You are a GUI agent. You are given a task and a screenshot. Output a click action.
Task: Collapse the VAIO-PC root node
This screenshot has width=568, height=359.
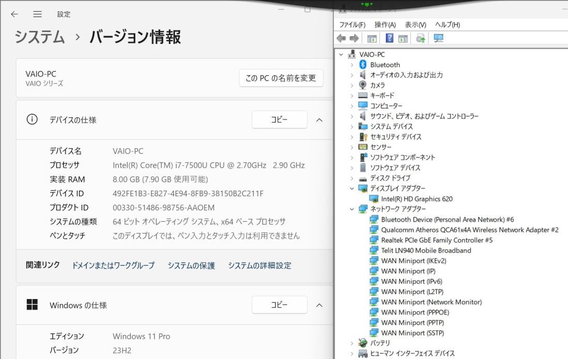point(341,54)
